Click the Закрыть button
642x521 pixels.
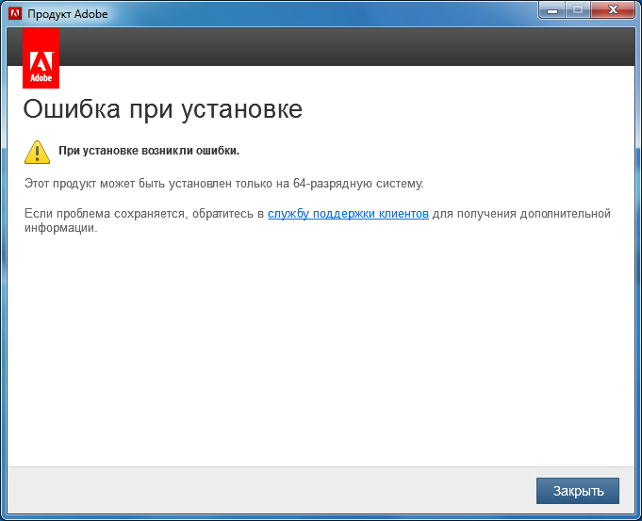point(577,491)
